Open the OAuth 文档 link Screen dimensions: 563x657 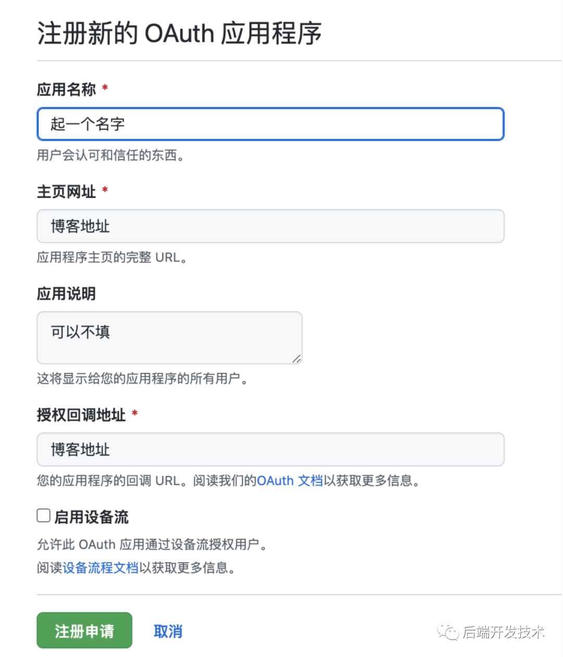pyautogui.click(x=290, y=481)
